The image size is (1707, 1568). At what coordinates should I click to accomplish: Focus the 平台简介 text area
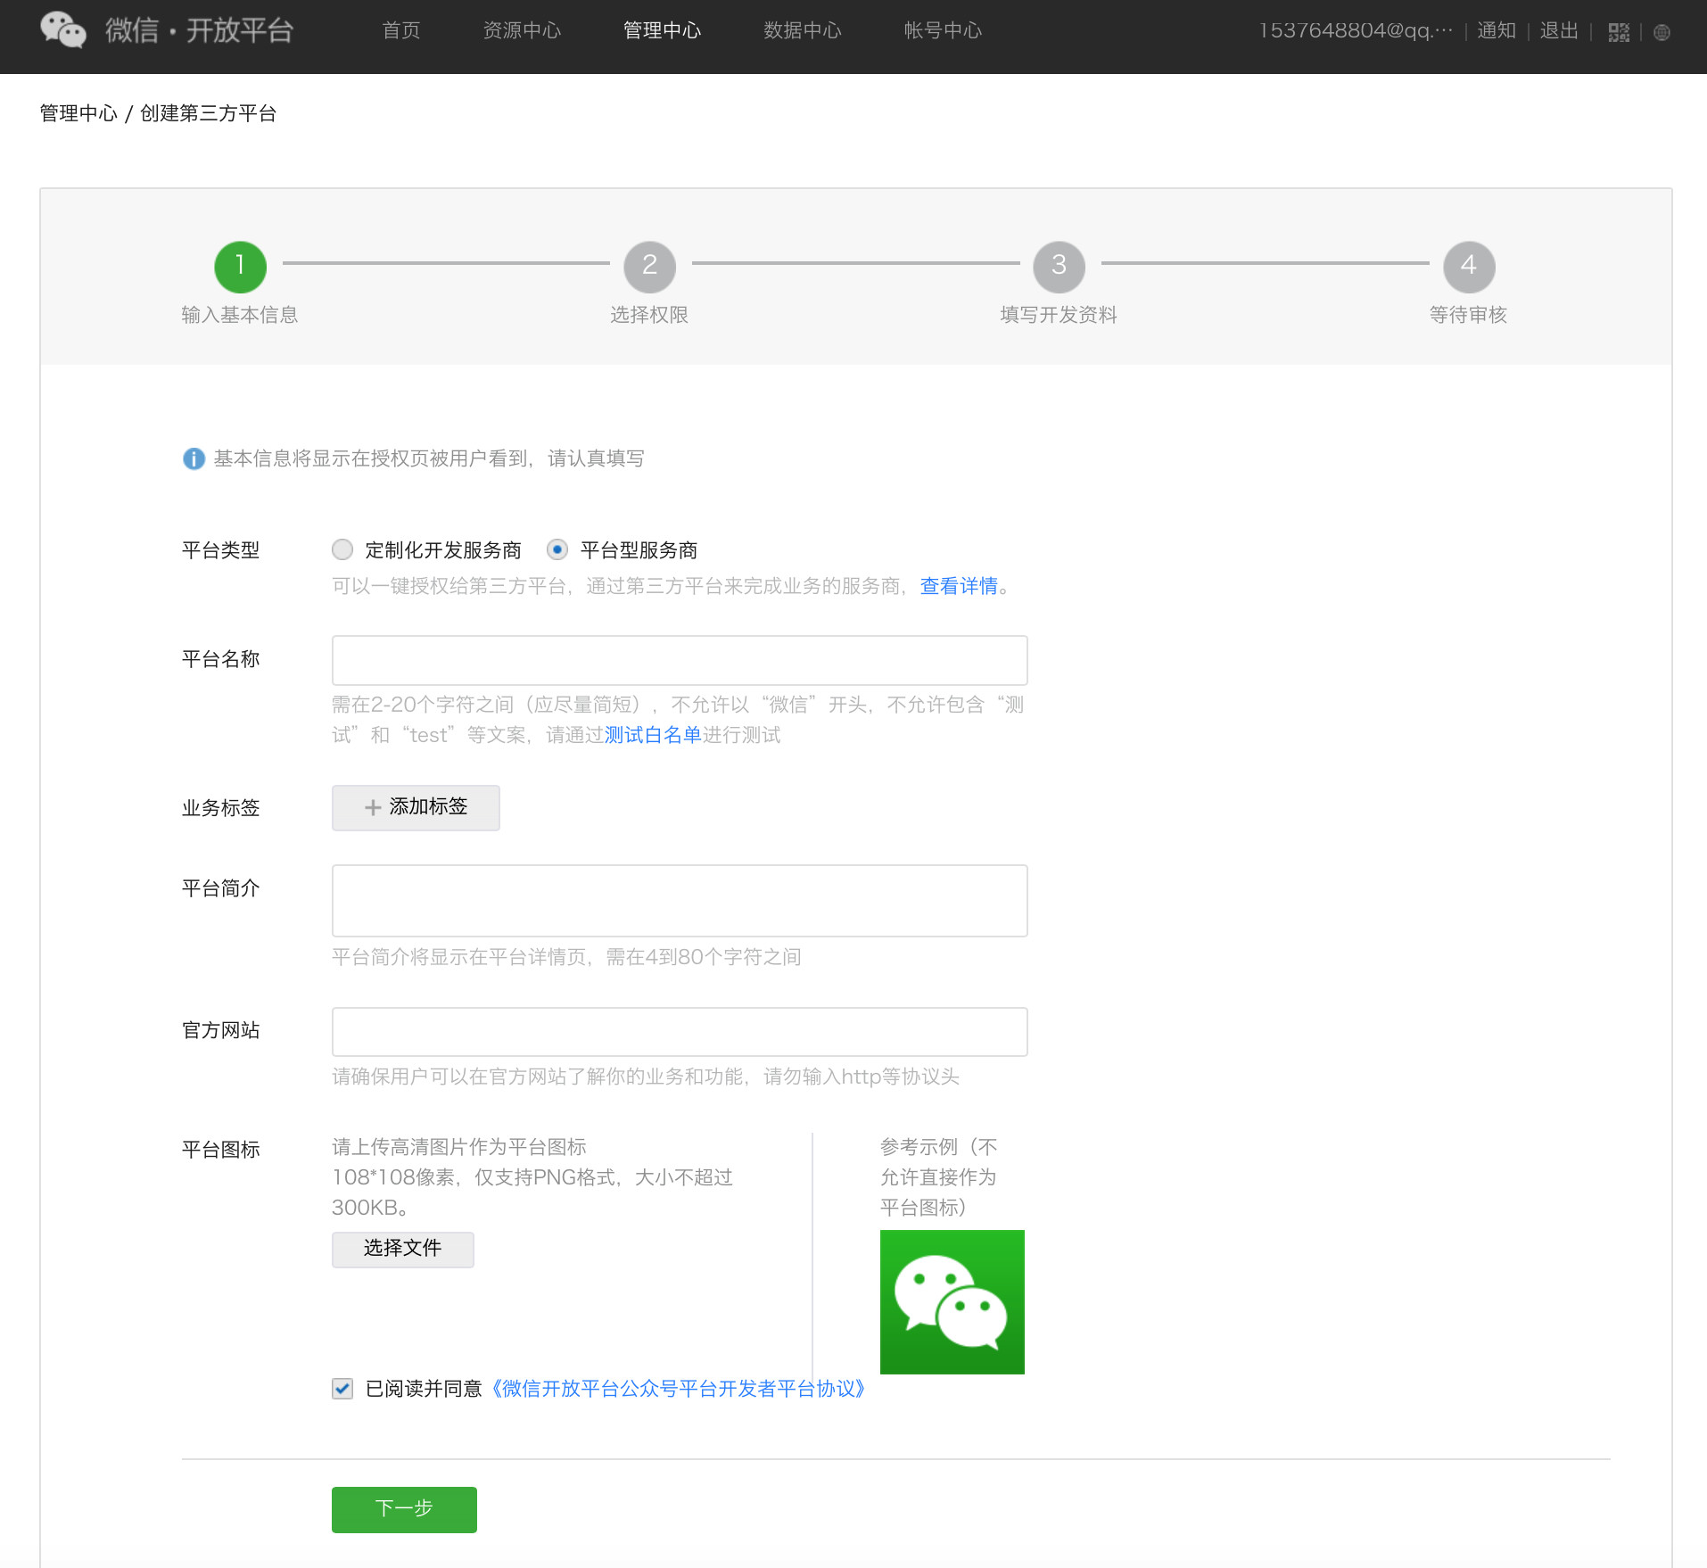click(x=680, y=901)
